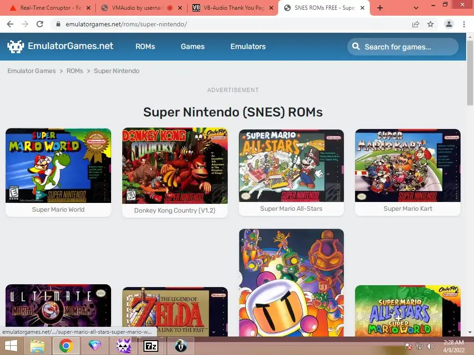Open the ROMs menu

(x=145, y=47)
